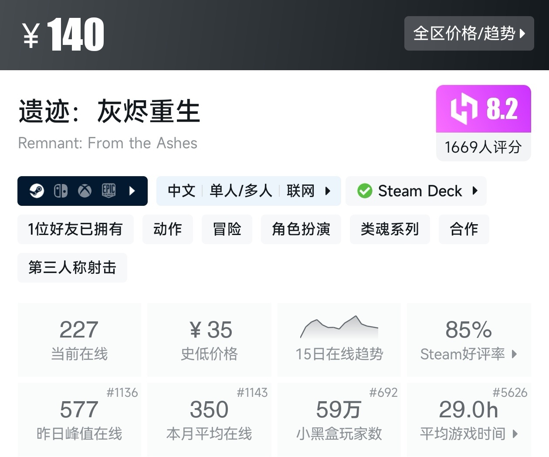Select the 第三人称射击 tag
549x457 pixels.
click(x=72, y=267)
